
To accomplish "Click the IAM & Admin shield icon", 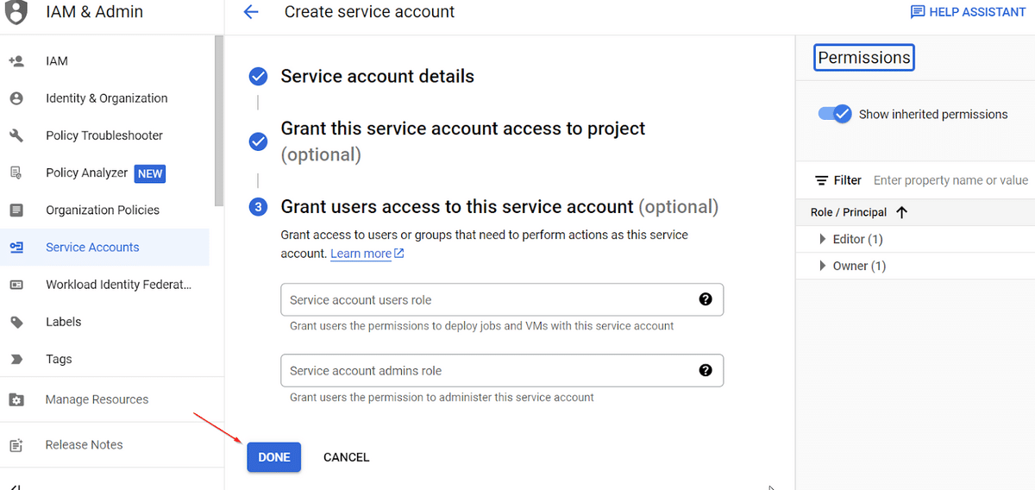I will [16, 12].
